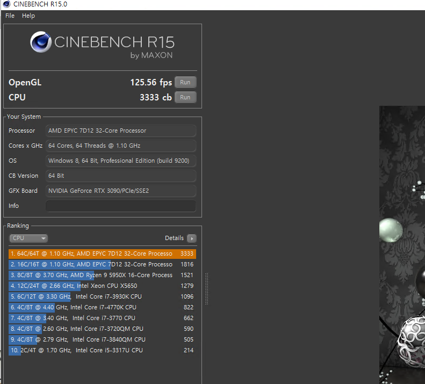Open the CPU ranking dropdown

28,238
